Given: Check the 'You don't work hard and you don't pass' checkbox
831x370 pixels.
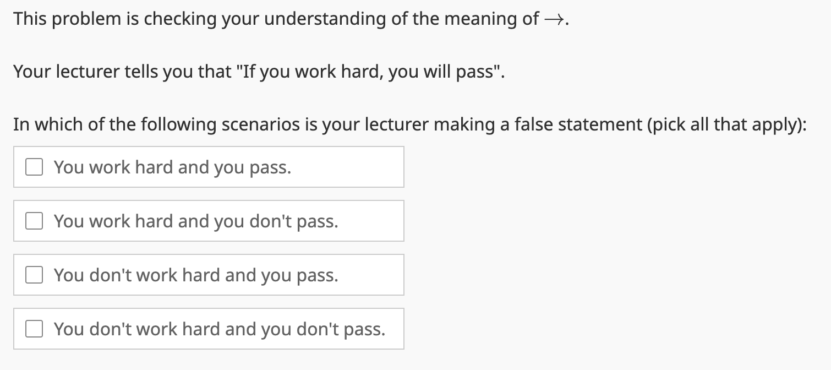Looking at the screenshot, I should [x=34, y=329].
